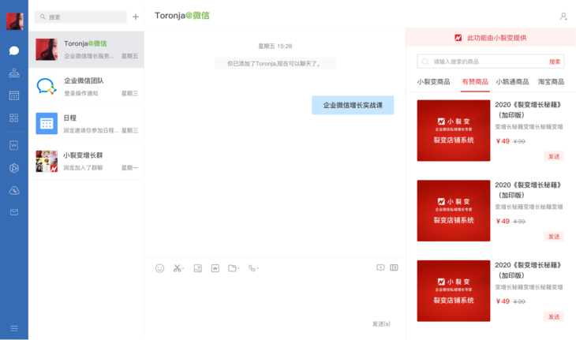Click the 日程 calendar avatar in chat list
Screen dimensions: 576x340
[x=47, y=124]
